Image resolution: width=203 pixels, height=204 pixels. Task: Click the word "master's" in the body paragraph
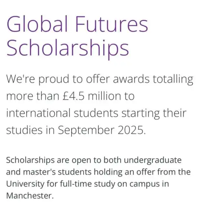[x=39, y=172]
